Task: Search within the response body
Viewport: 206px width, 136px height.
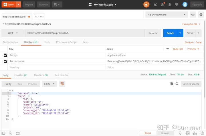Action: pyautogui.click(x=177, y=84)
